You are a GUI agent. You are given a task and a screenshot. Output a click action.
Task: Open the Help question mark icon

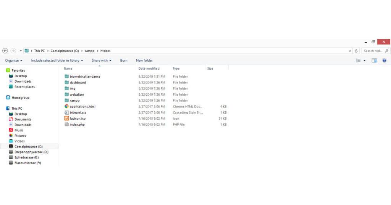coord(385,61)
